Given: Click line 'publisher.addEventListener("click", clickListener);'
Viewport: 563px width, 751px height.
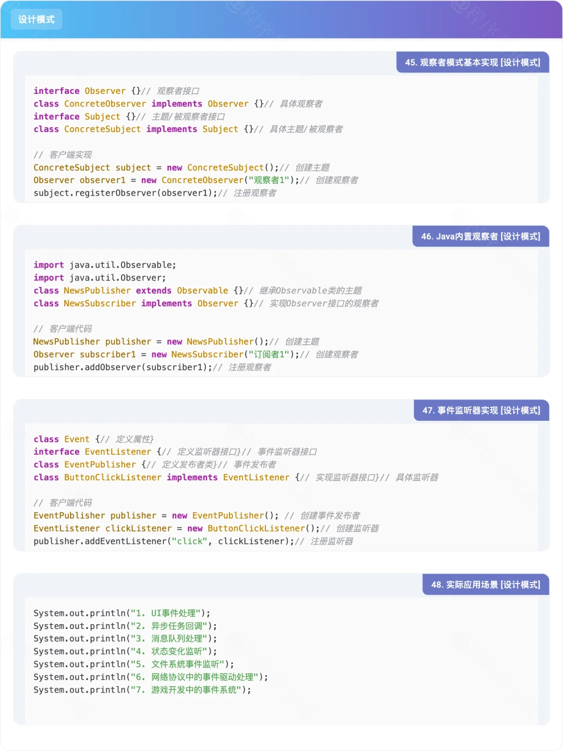Looking at the screenshot, I should pos(193,541).
